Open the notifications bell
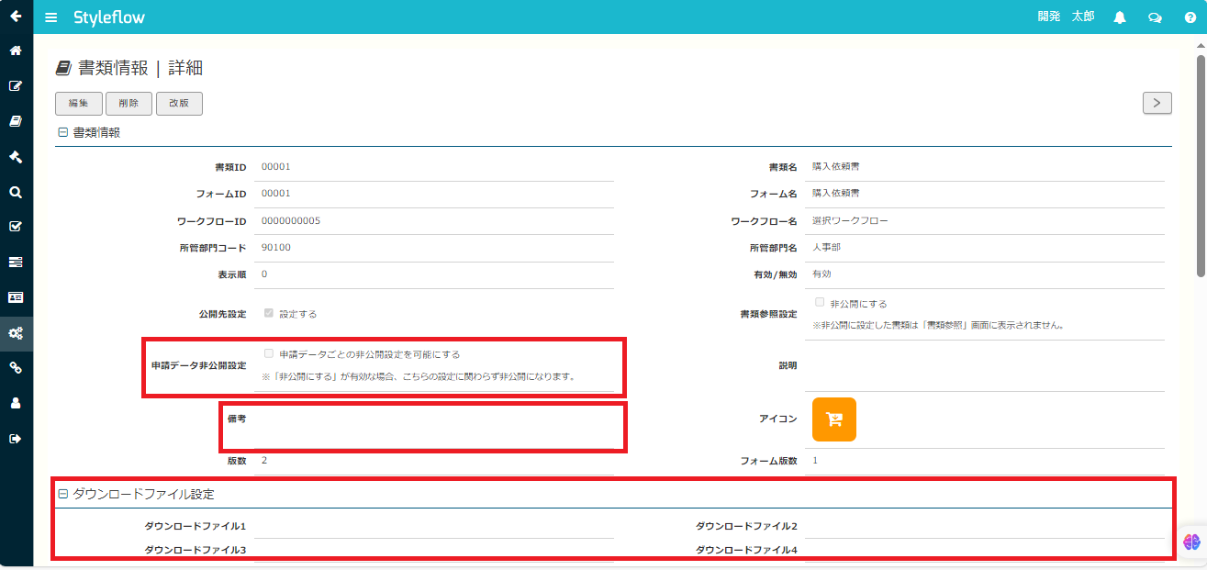Image resolution: width=1207 pixels, height=570 pixels. click(x=1120, y=17)
